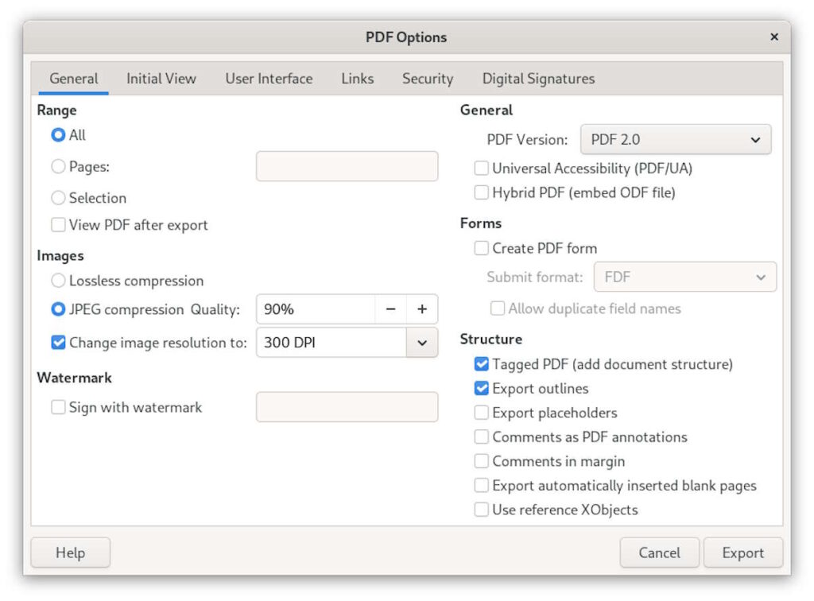Enable Create PDF form

point(481,248)
